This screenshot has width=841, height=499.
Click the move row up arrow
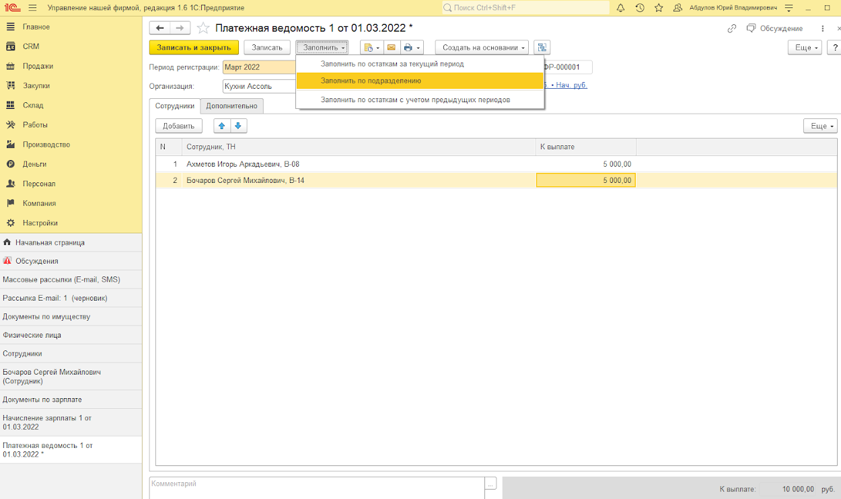pos(222,126)
